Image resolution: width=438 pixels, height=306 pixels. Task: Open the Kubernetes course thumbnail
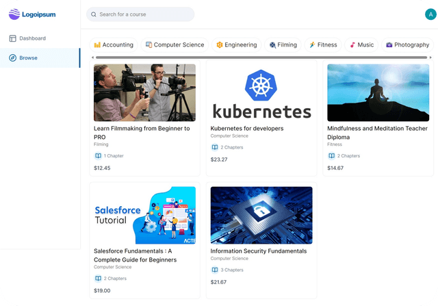coord(261,92)
